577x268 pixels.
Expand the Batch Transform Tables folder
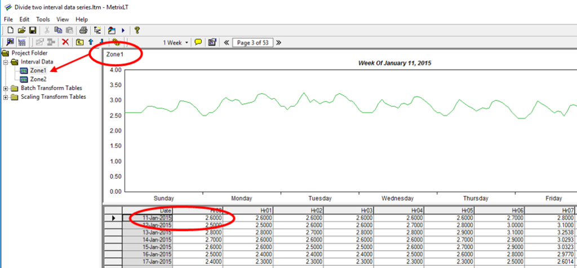coord(6,88)
